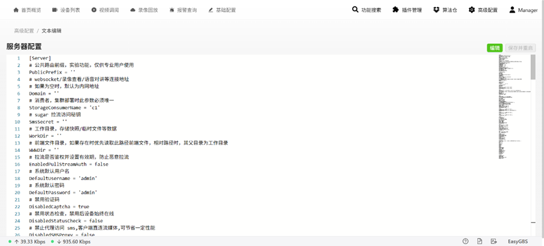The image size is (544, 246).
Task: Click the document icon in status bar
Action: (x=480, y=242)
